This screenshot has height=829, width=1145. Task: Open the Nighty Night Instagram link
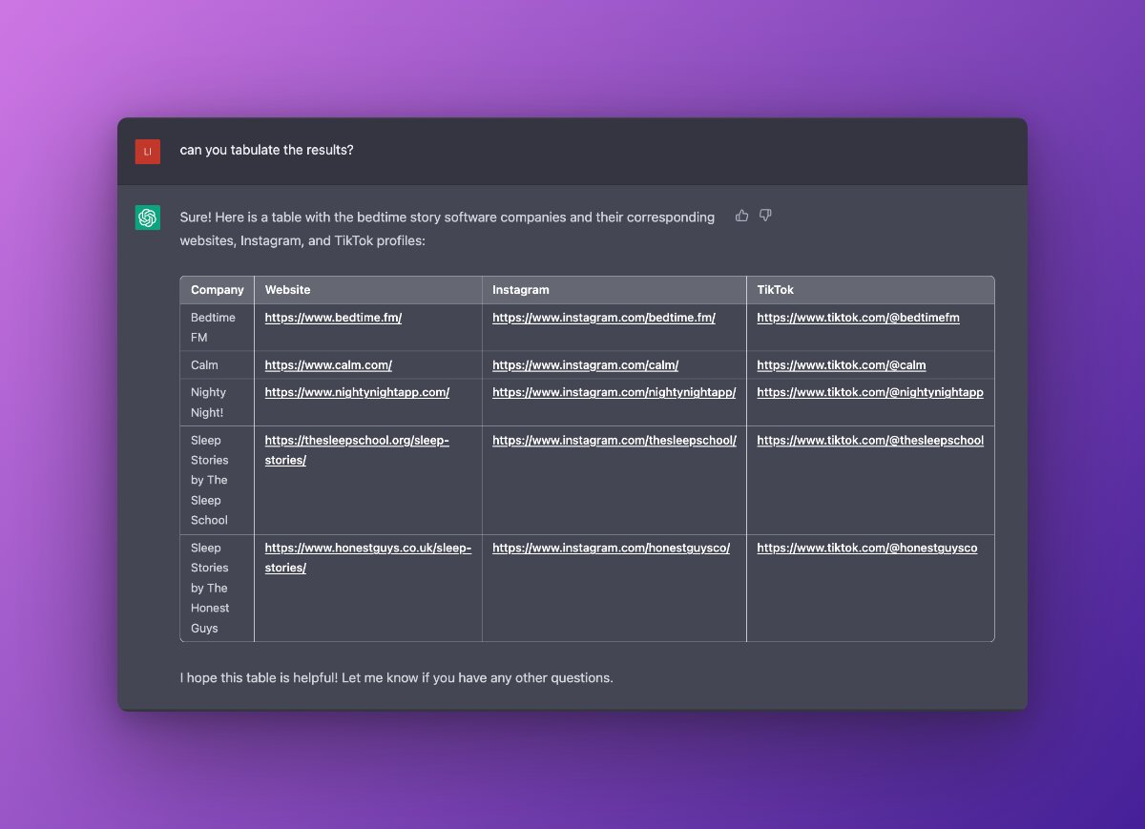pos(614,392)
